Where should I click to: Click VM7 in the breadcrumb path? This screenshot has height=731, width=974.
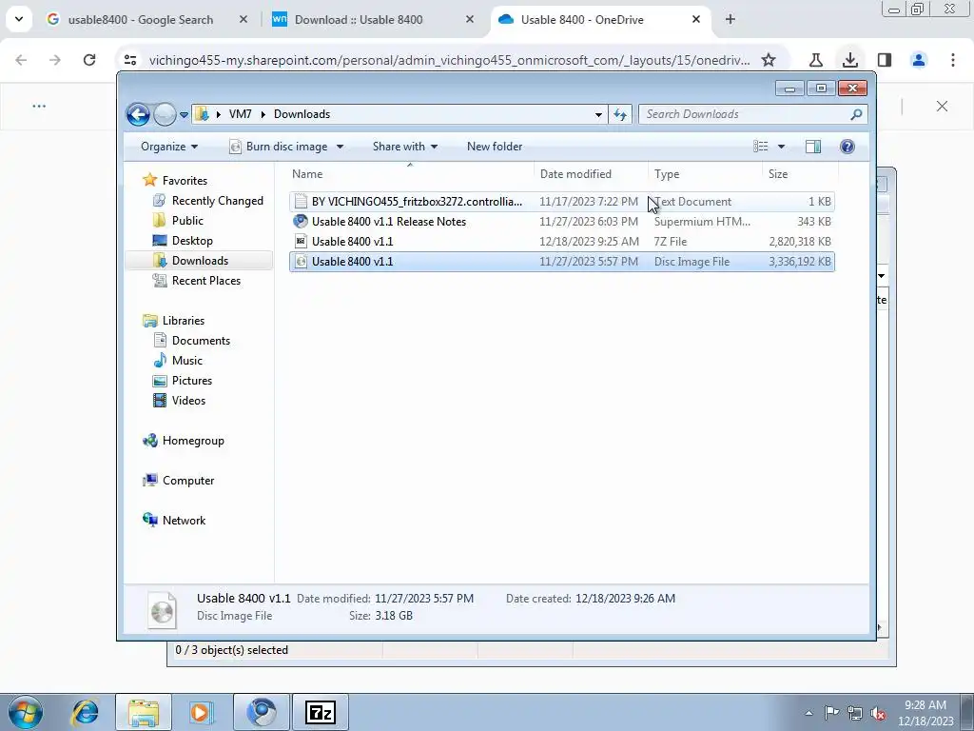point(240,114)
